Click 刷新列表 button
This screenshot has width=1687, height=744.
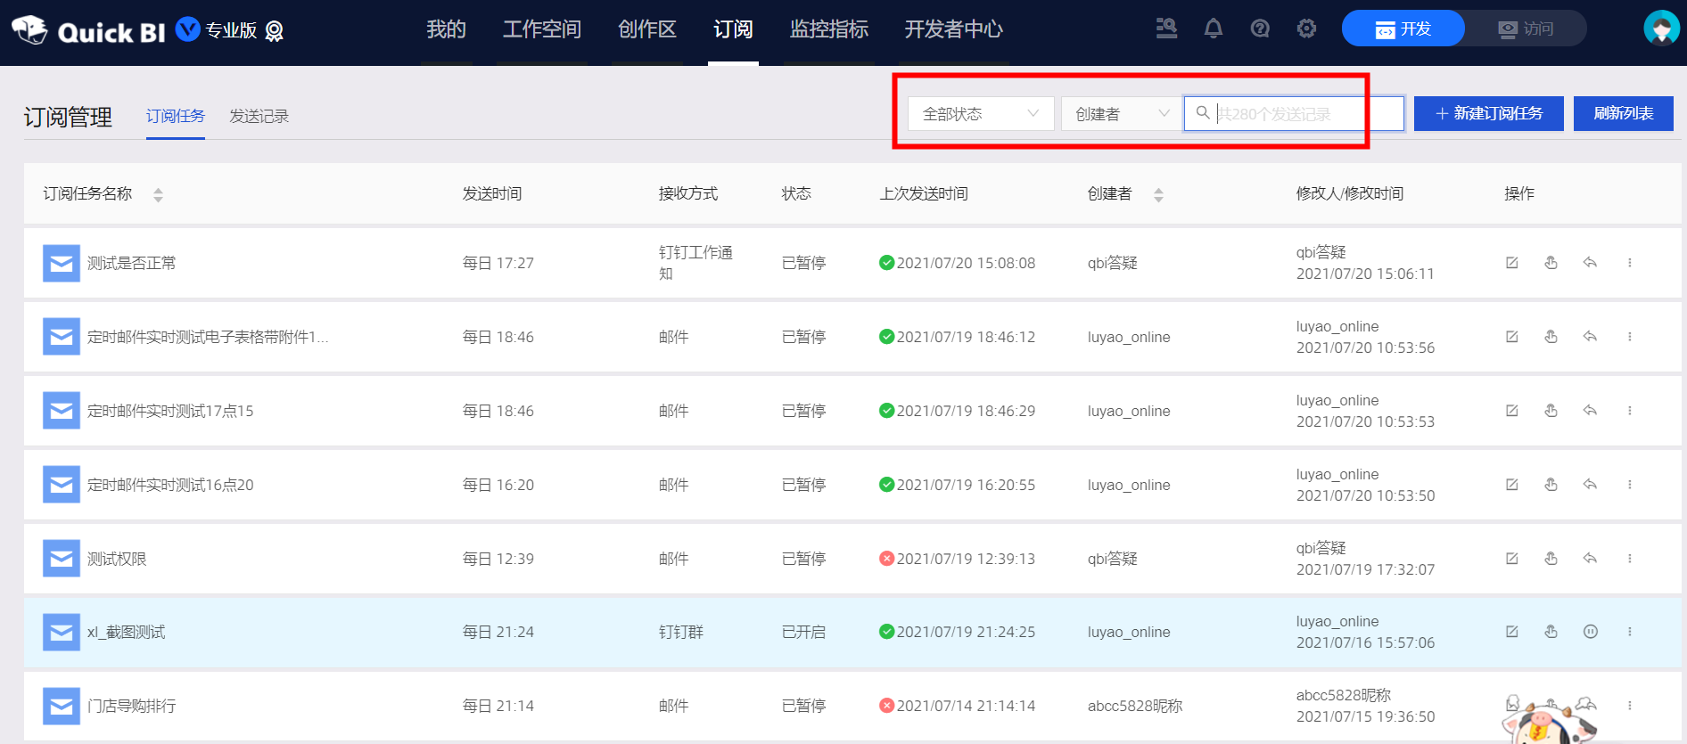1623,114
